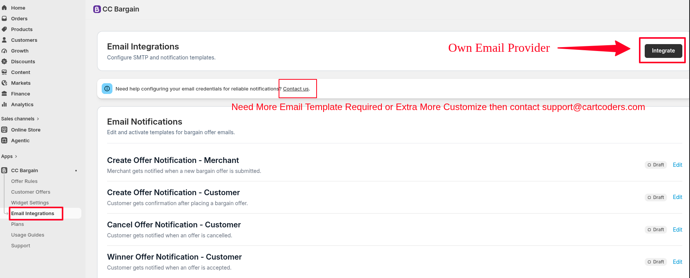This screenshot has height=278, width=690.
Task: Open Usage Guides
Action: pyautogui.click(x=28, y=235)
